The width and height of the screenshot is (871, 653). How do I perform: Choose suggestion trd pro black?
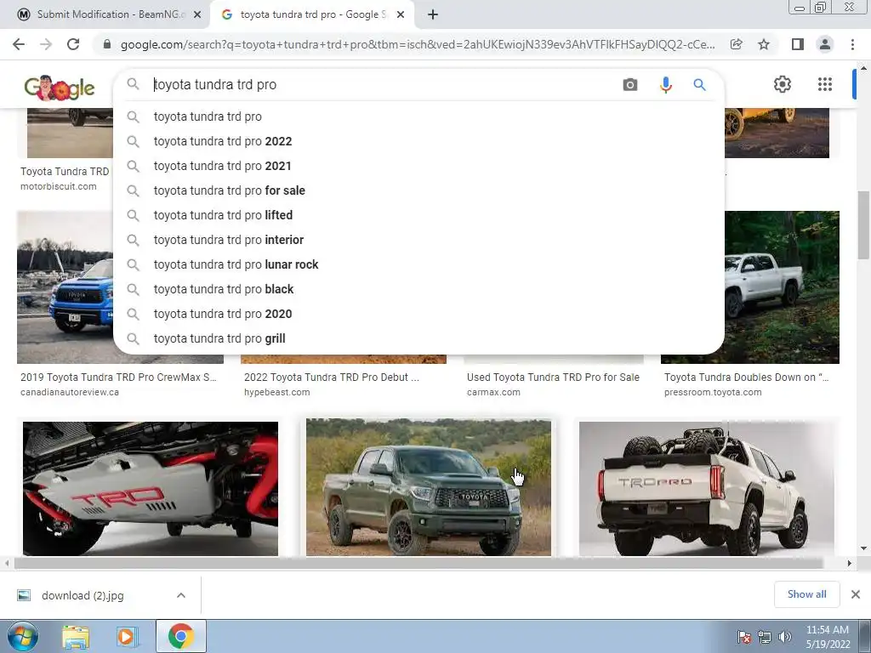[x=418, y=289]
